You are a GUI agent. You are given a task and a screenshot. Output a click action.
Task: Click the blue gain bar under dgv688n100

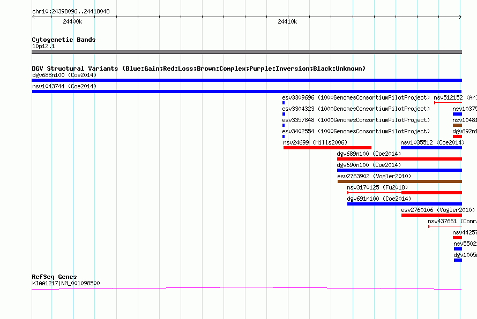247,80
